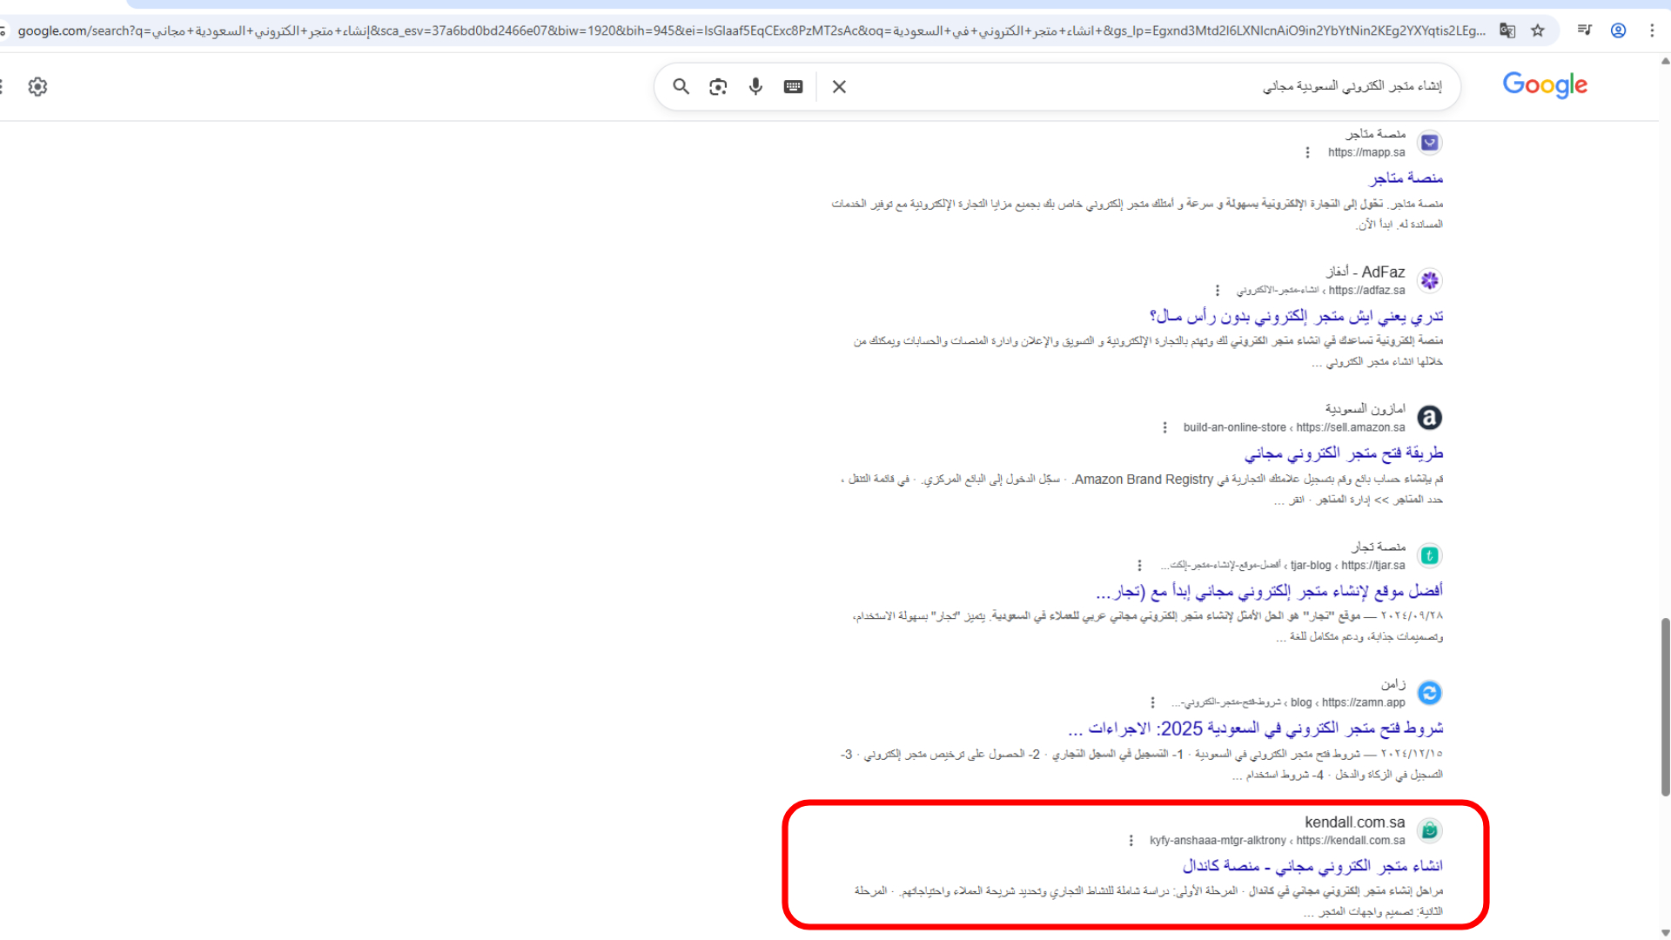
Task: Open About this result menu for AdFaz
Action: (x=1218, y=290)
